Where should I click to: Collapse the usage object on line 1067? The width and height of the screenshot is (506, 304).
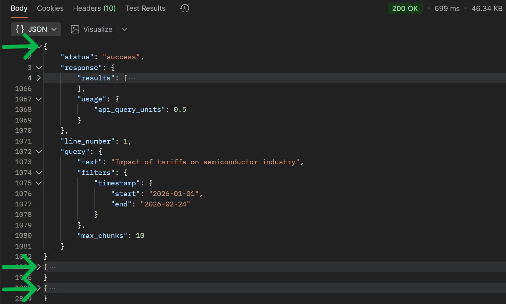point(39,99)
